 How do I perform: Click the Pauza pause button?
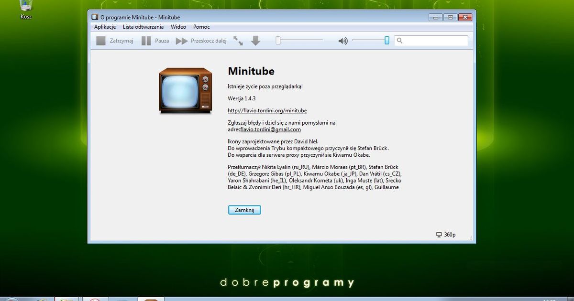(155, 41)
